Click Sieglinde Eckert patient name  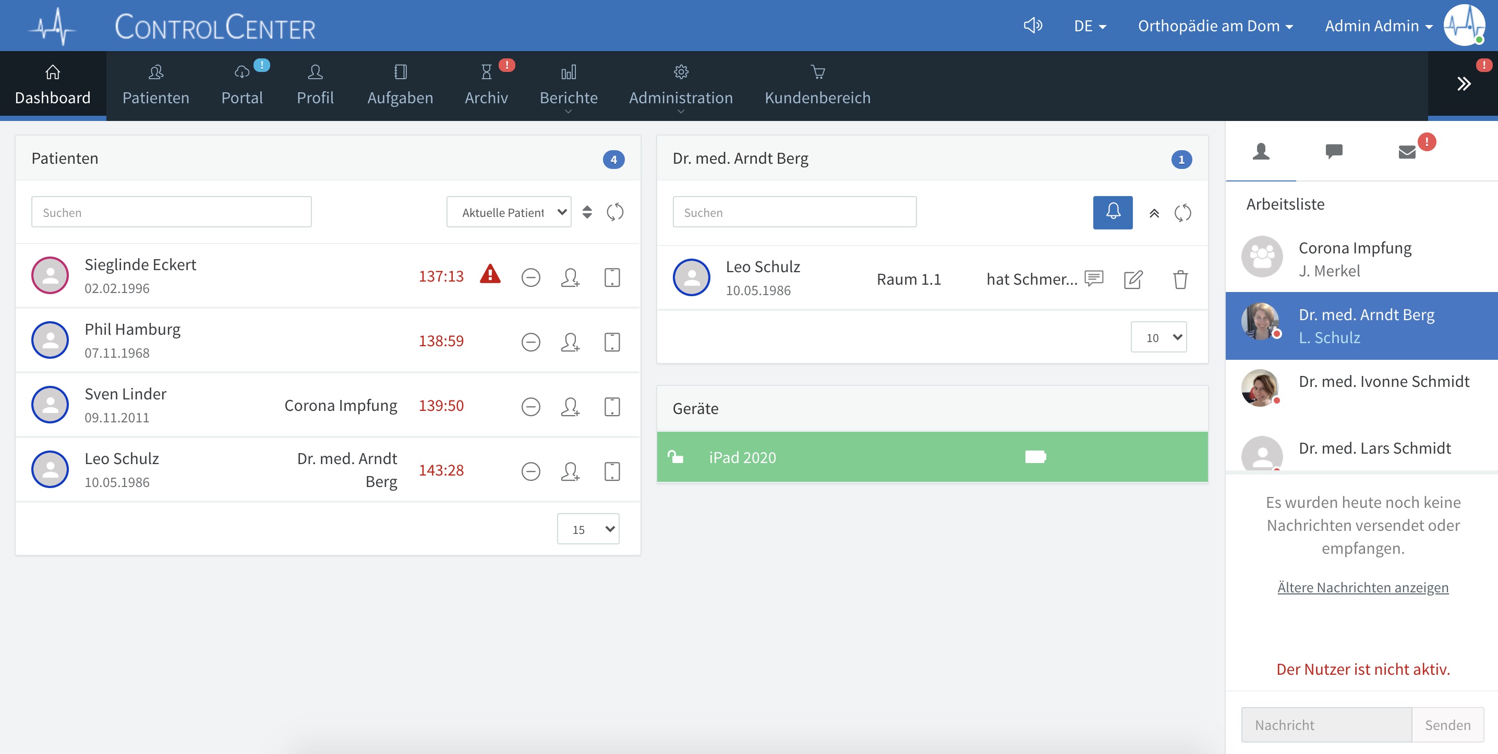tap(140, 264)
